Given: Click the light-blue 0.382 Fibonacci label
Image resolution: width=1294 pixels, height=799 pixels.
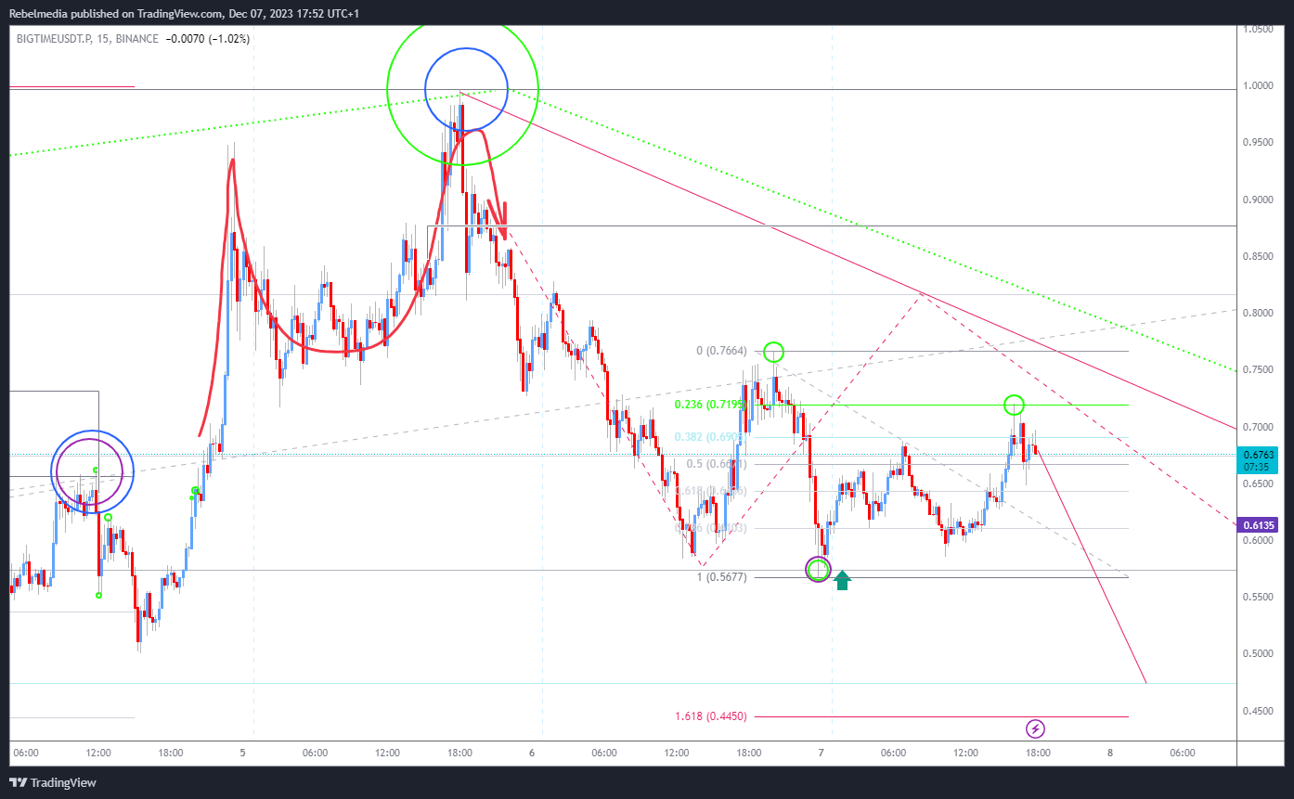Looking at the screenshot, I should [x=711, y=436].
